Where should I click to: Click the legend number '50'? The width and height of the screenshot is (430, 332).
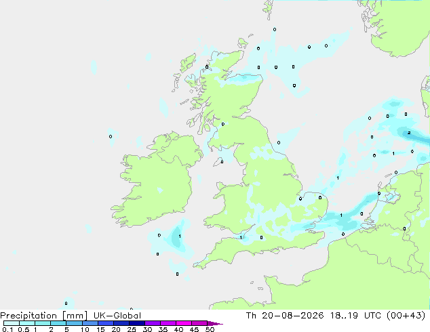coord(210,329)
